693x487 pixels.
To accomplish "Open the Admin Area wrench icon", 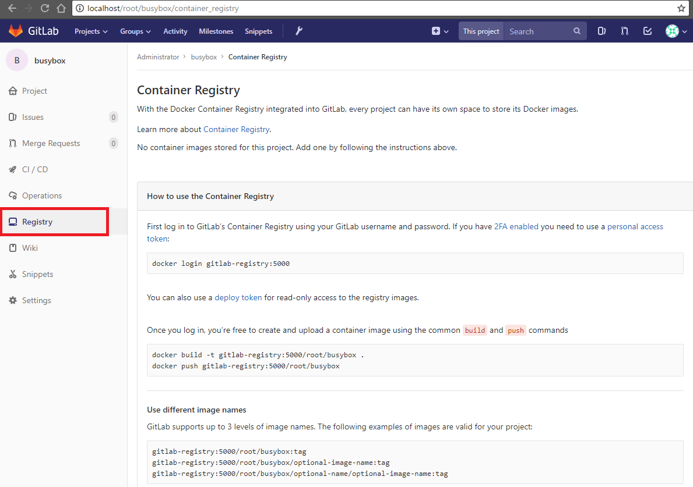I will click(298, 31).
